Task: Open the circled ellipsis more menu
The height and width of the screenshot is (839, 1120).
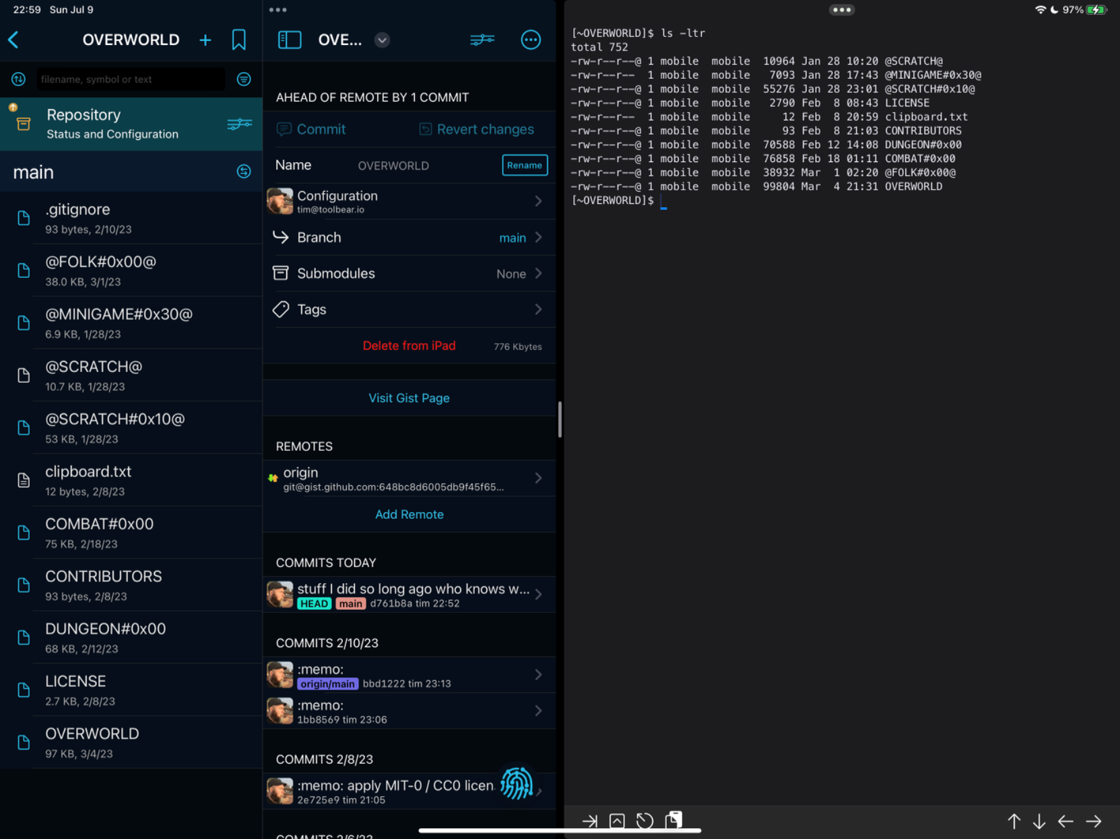Action: 531,40
